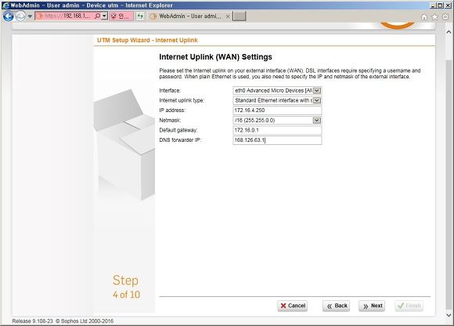Click the DNS forwarder IP field
The width and height of the screenshot is (454, 326).
pyautogui.click(x=277, y=140)
